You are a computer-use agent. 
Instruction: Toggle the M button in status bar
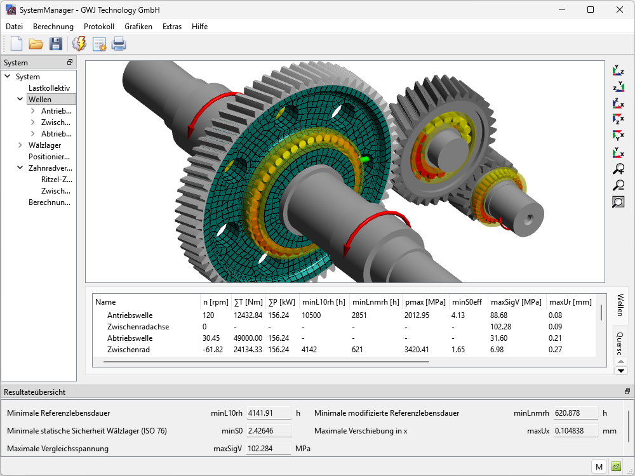click(x=599, y=466)
